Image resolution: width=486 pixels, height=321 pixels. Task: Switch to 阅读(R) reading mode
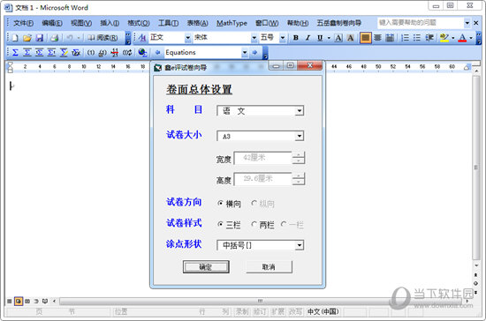pos(103,38)
